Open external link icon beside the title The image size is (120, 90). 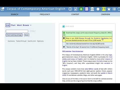point(2,9)
